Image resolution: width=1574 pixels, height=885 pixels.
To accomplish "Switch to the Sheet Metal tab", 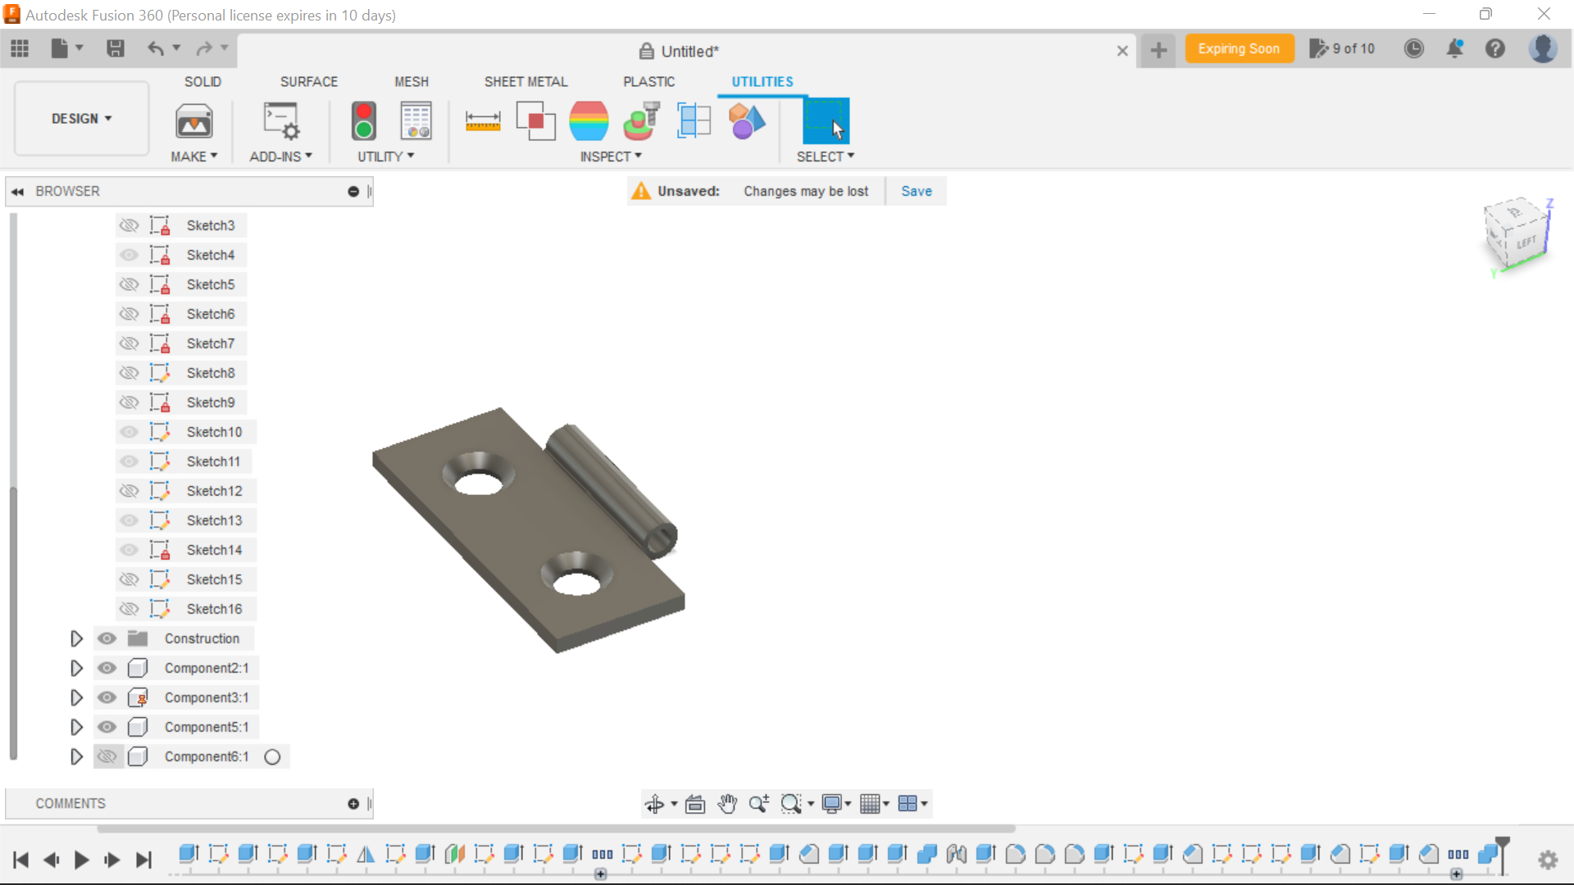I will pos(526,81).
